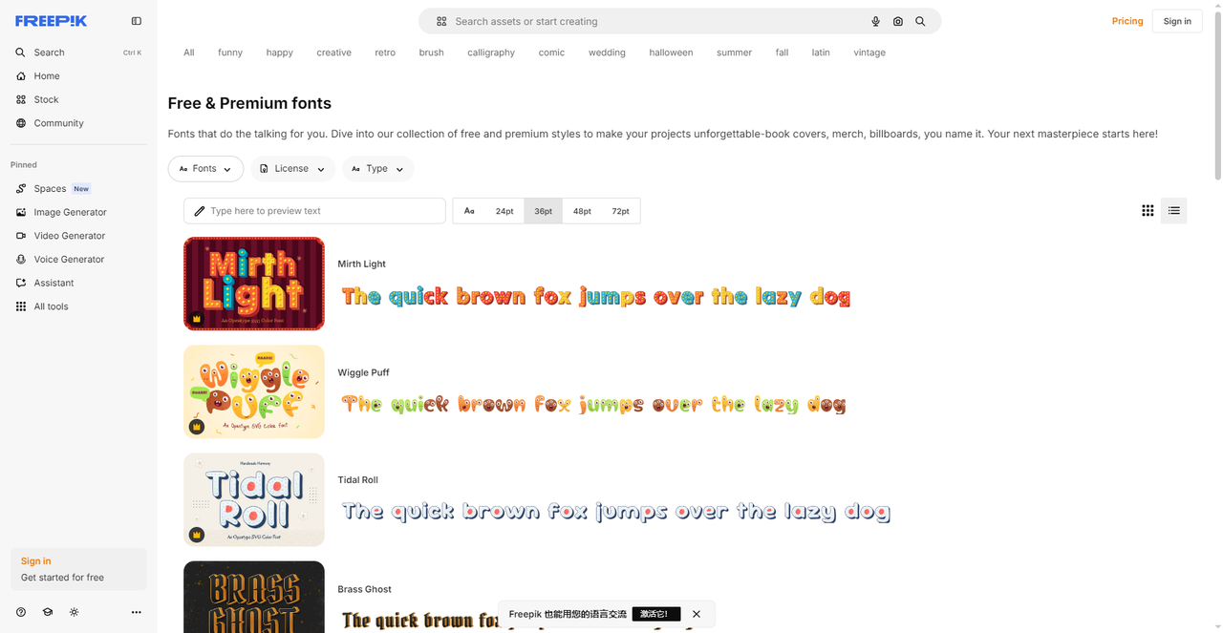
Task: Collapse the sidebar with the panel icon
Action: tap(137, 21)
